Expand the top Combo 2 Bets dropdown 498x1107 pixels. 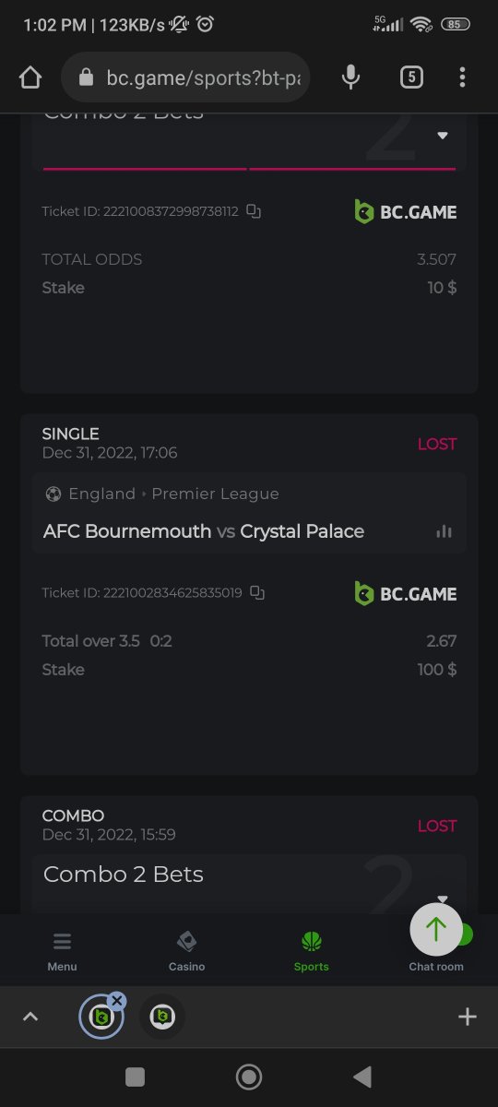tap(443, 136)
